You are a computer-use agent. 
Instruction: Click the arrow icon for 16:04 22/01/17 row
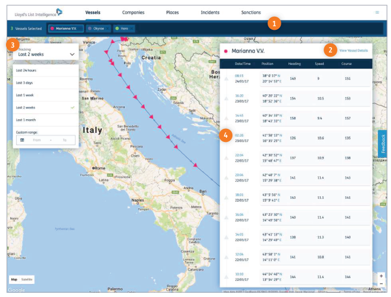(x=226, y=218)
